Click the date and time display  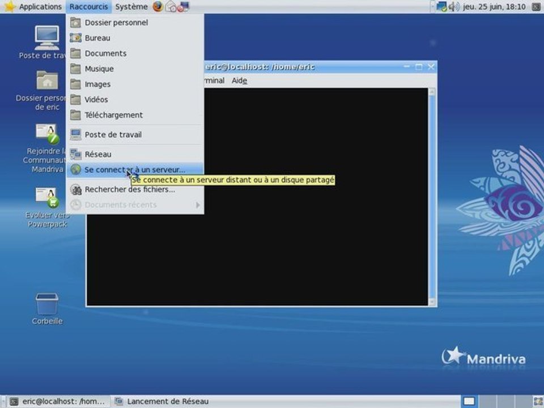494,7
